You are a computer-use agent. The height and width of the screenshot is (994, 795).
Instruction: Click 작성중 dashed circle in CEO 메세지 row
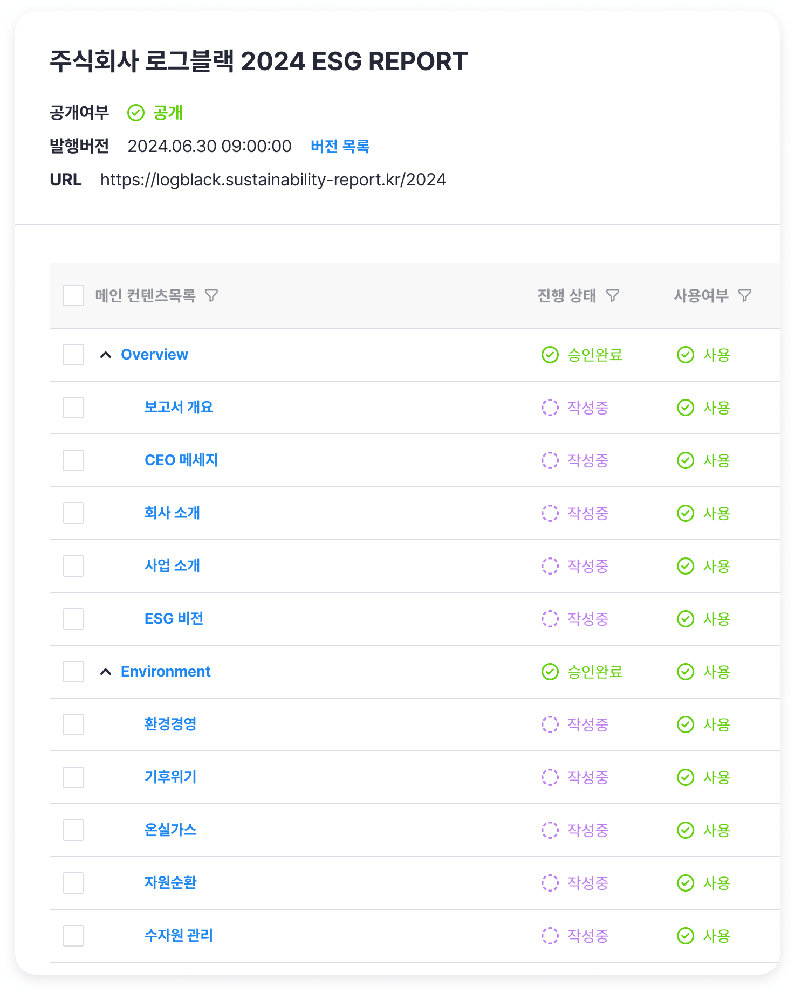coord(550,460)
